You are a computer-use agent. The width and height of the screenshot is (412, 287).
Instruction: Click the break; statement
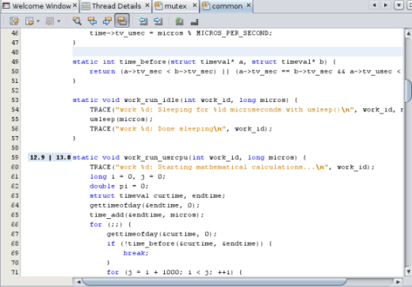pyautogui.click(x=136, y=253)
